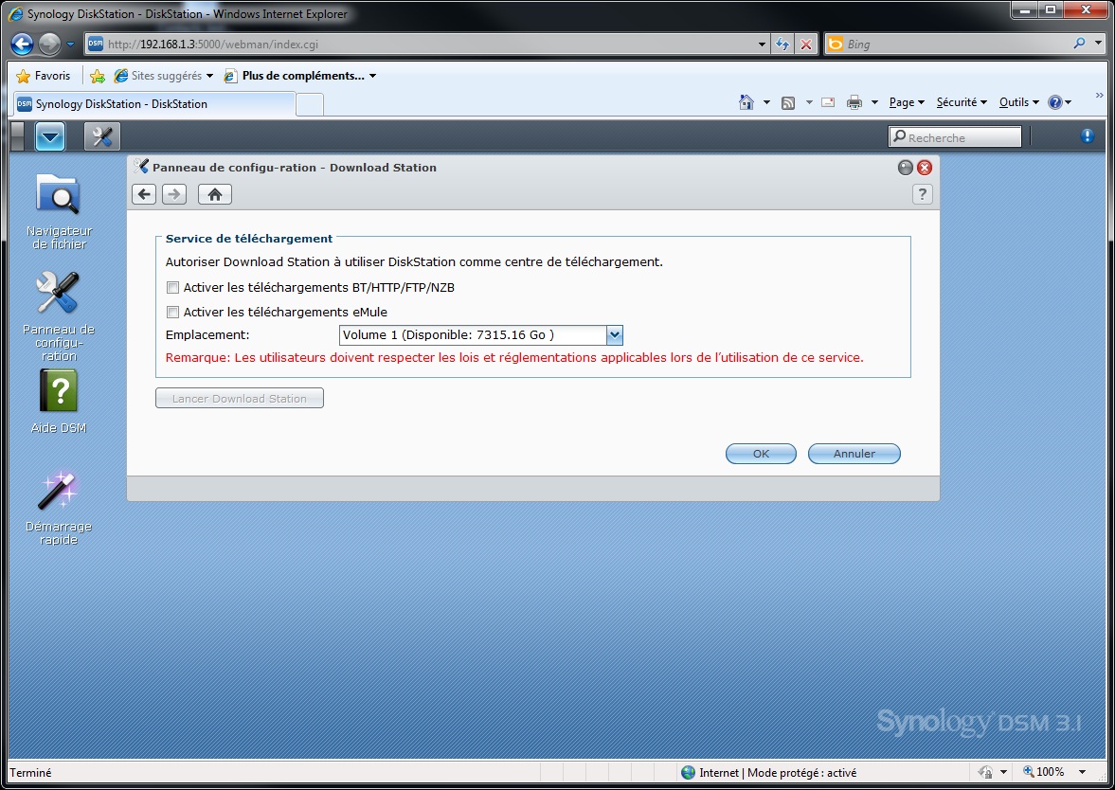Click the show desktop strip in DSM taskbar
The width and height of the screenshot is (1115, 790).
pos(19,136)
